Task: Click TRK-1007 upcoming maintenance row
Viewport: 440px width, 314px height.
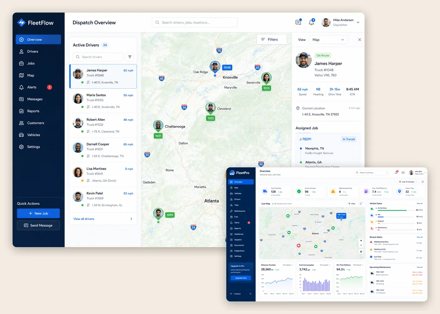Action: pos(396,273)
